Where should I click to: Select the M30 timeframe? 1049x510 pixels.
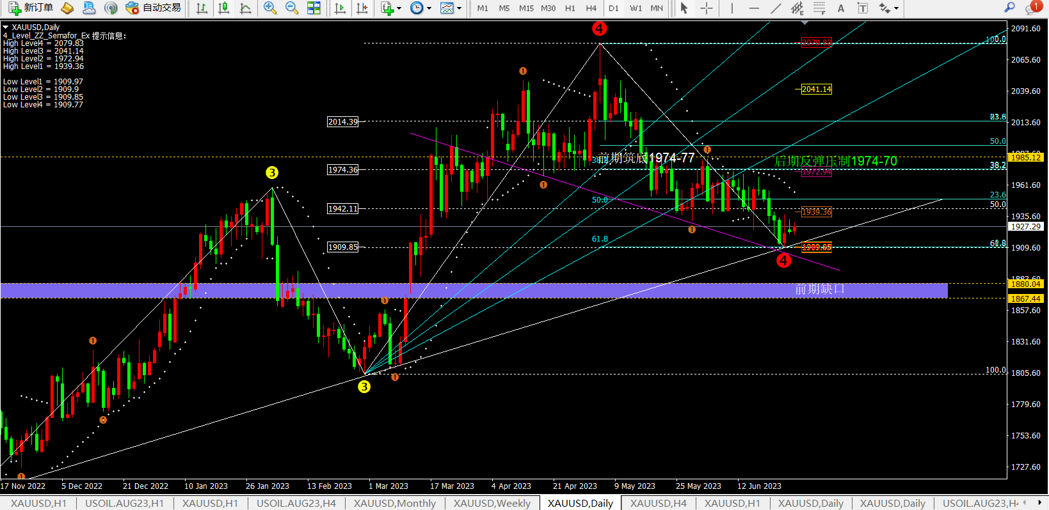point(549,8)
